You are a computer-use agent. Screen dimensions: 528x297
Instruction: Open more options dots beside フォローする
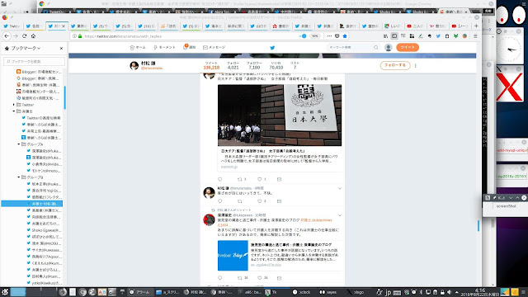point(415,66)
